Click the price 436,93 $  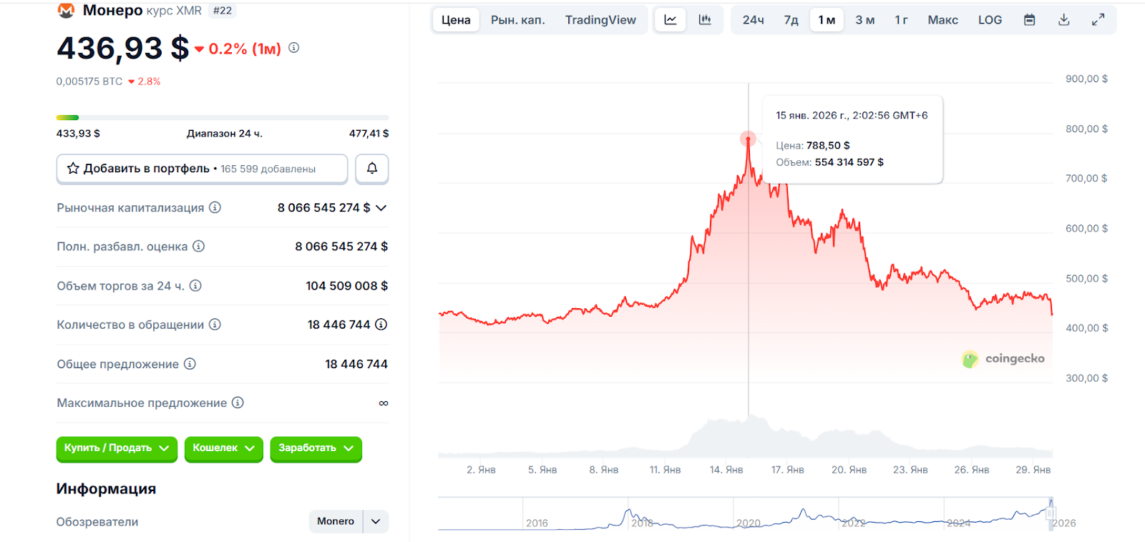coord(123,48)
